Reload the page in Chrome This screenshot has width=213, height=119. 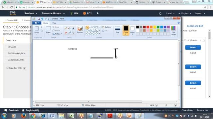[12, 7]
